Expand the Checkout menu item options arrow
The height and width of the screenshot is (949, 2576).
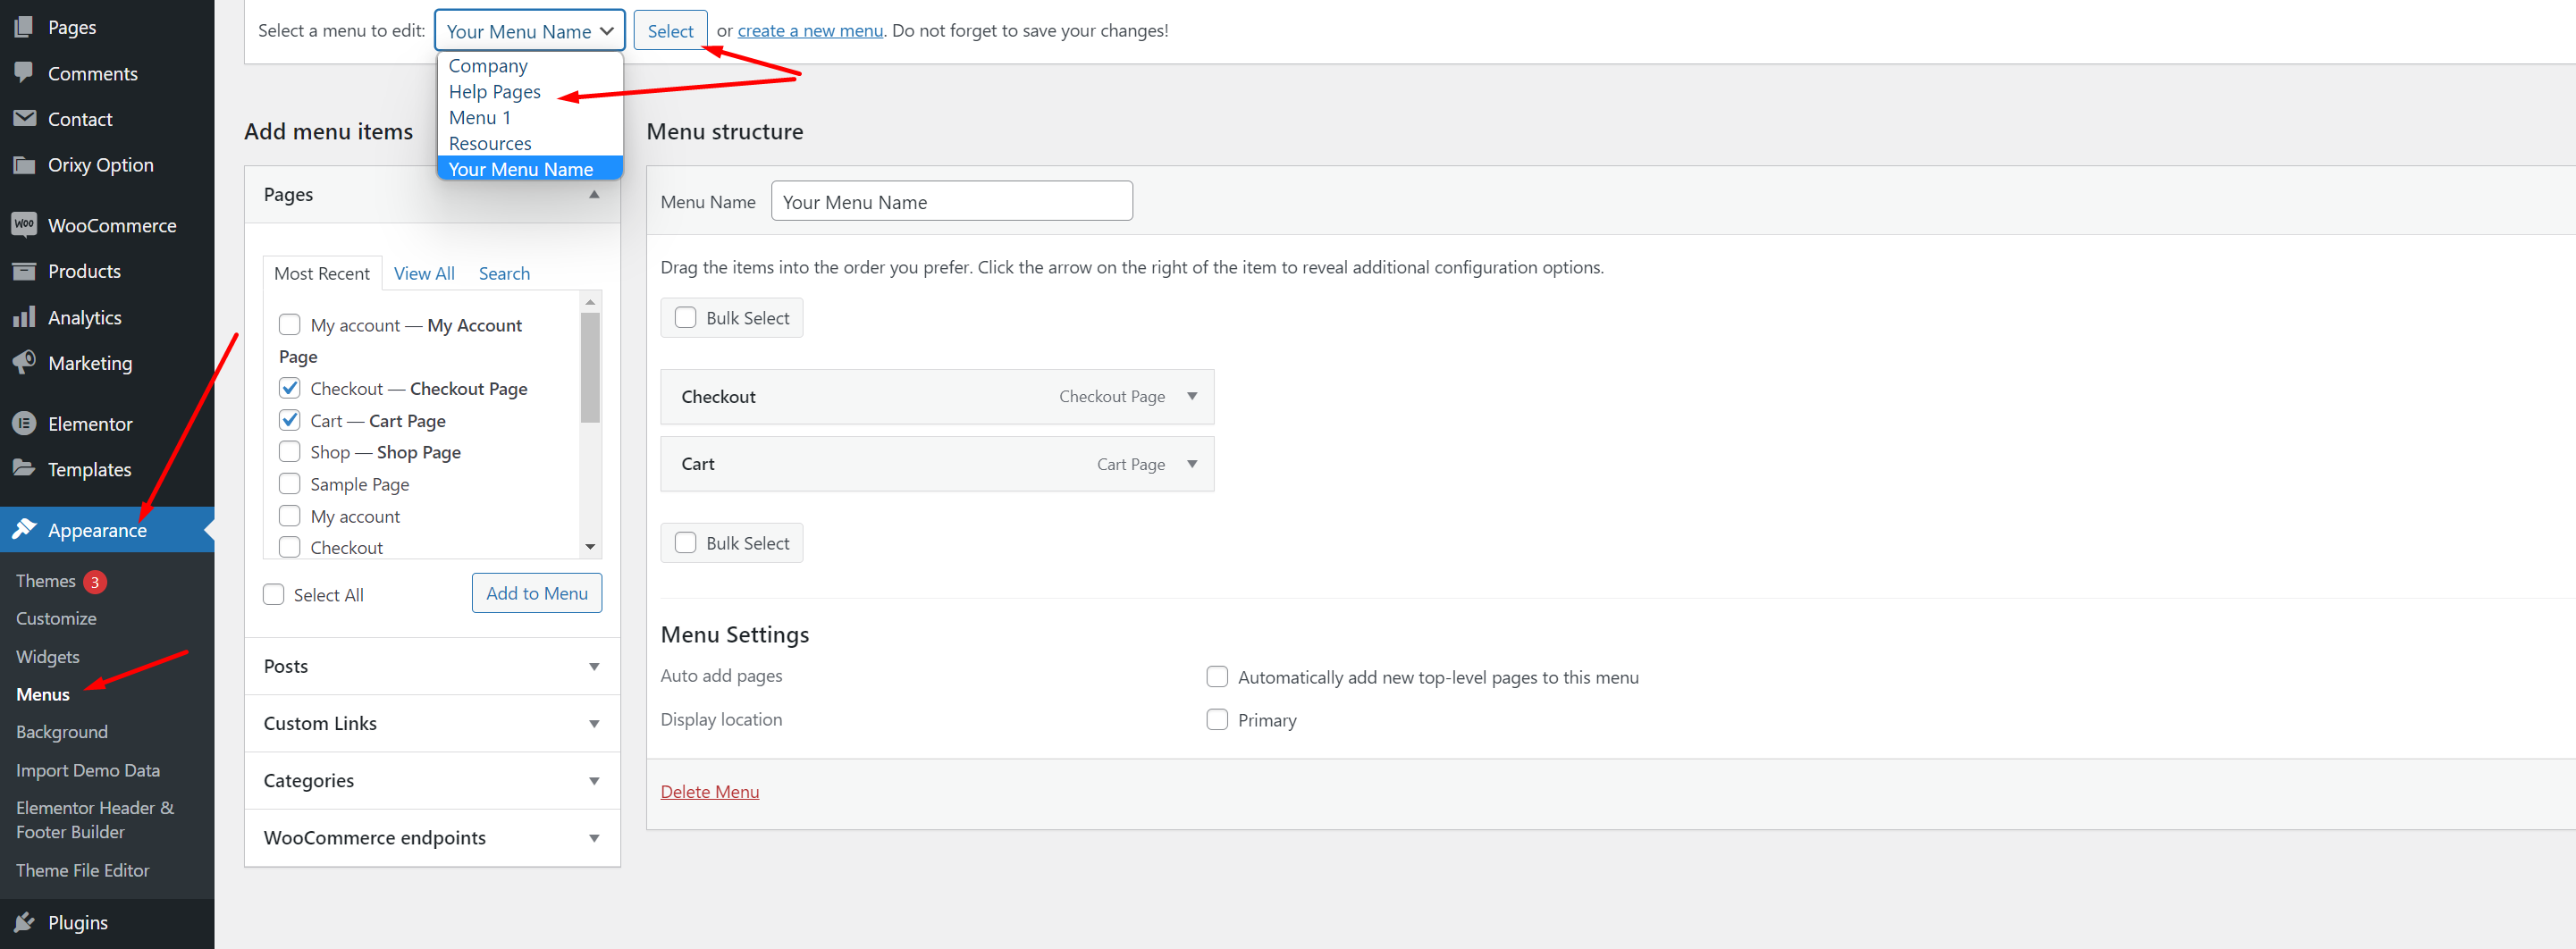pos(1191,396)
